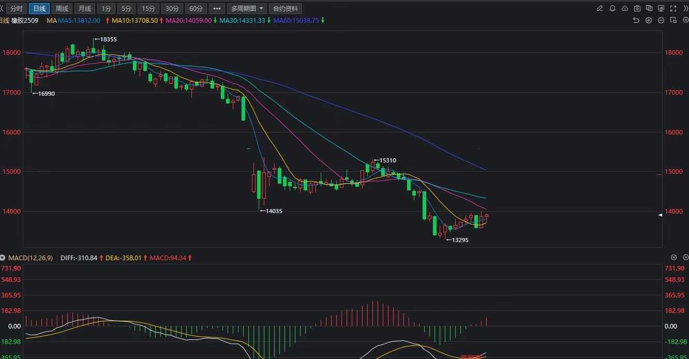This screenshot has width=689, height=359.
Task: Open chart settings hexagon gear icon
Action: (x=685, y=20)
